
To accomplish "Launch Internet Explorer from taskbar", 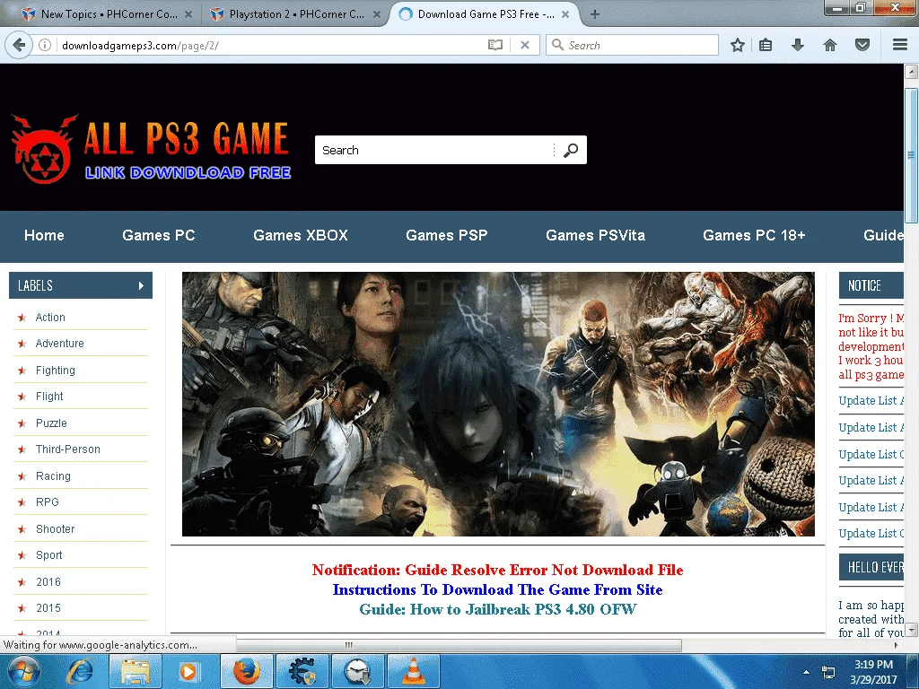I will pos(81,671).
